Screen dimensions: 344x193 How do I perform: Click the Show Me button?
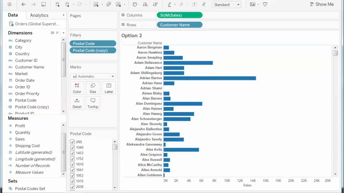click(322, 4)
